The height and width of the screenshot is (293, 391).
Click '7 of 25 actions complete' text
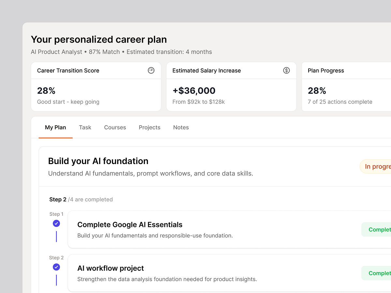340,102
